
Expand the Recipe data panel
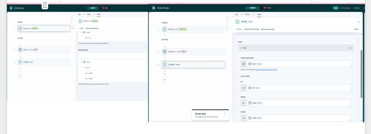[x=225, y=114]
